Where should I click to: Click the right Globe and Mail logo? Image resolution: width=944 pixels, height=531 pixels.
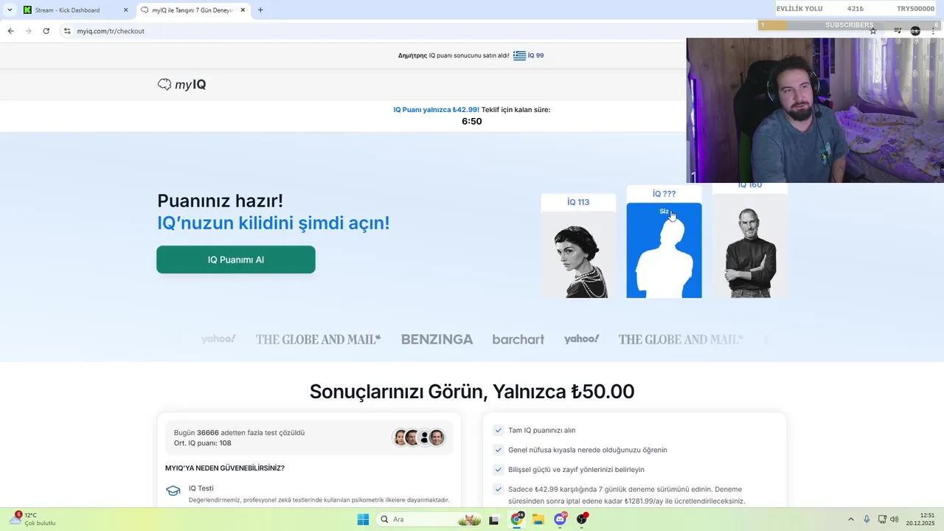681,339
